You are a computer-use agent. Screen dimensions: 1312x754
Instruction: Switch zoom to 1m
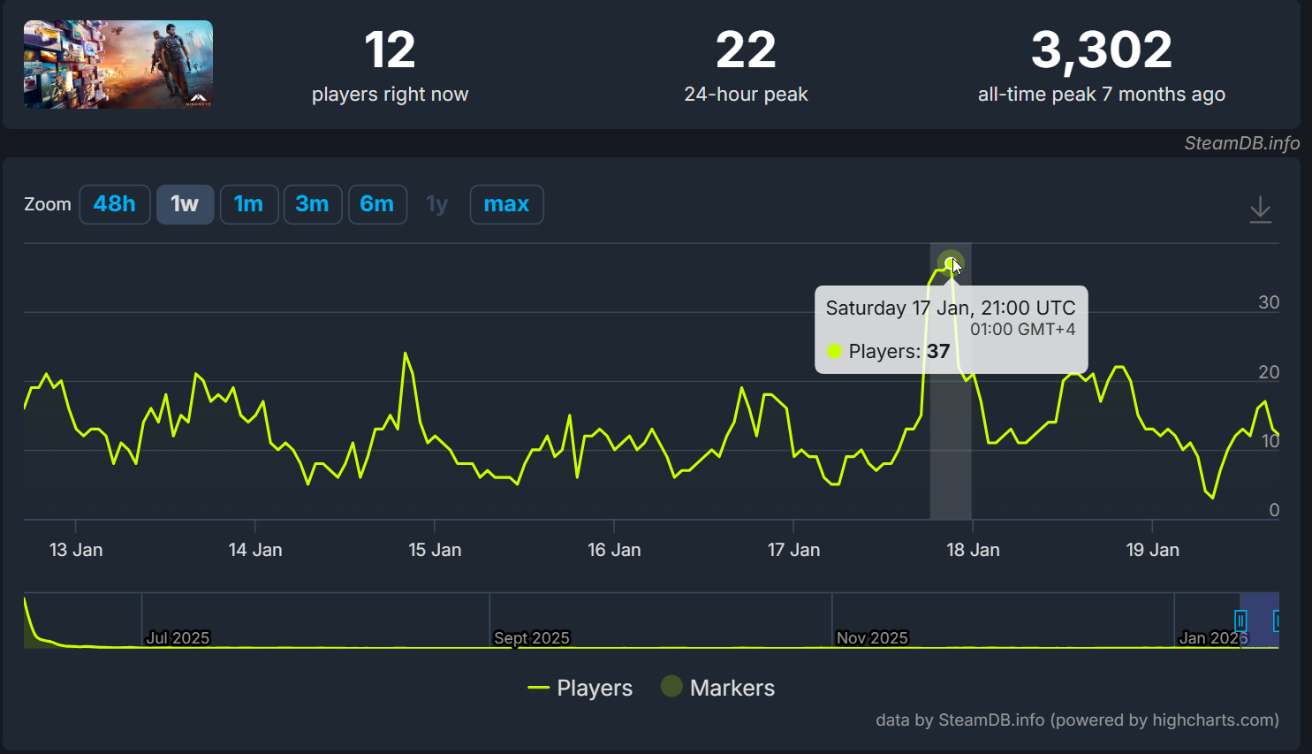(249, 204)
